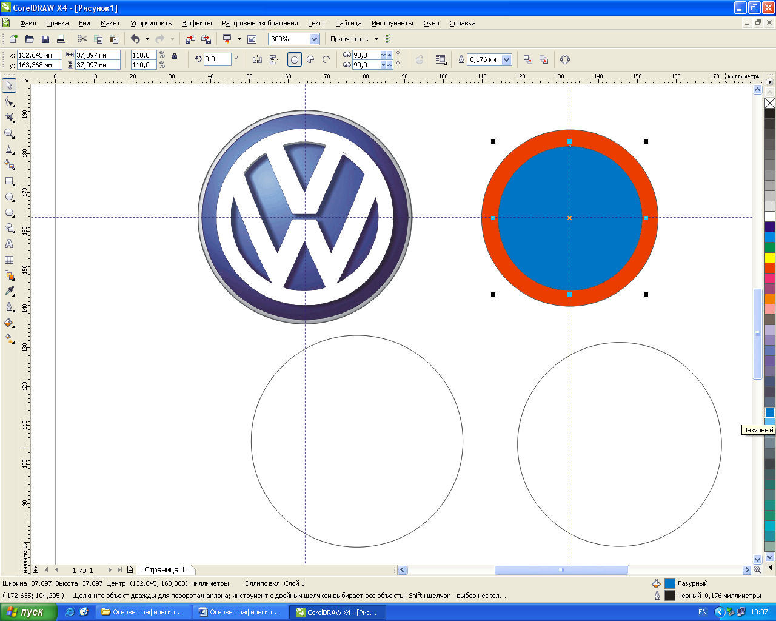Mirror the object vertically
The width and height of the screenshot is (776, 621).
(x=273, y=59)
